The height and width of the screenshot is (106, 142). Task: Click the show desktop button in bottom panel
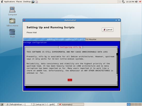[2, 104]
